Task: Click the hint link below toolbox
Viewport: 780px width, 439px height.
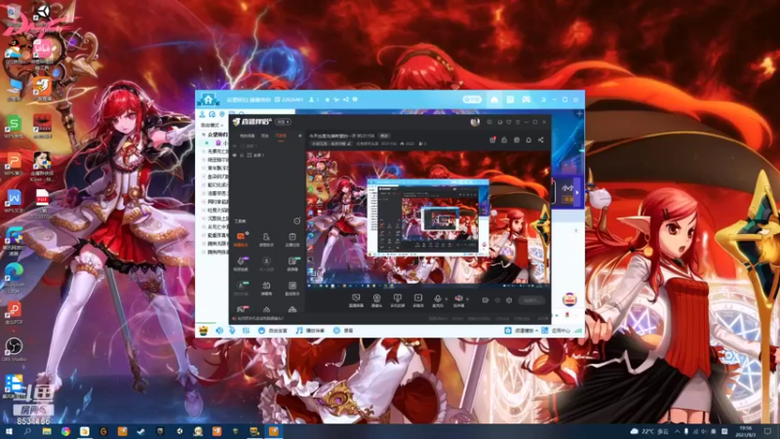Action: pyautogui.click(x=258, y=319)
